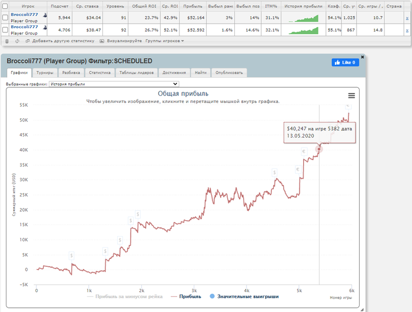The width and height of the screenshot is (412, 312).
Task: Check the box for the 4,706 games row
Action: [x=5, y=30]
